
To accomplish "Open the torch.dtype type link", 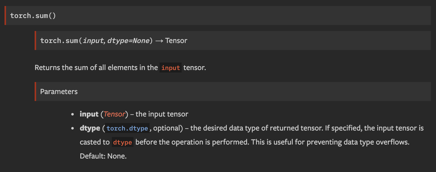I will pyautogui.click(x=127, y=128).
